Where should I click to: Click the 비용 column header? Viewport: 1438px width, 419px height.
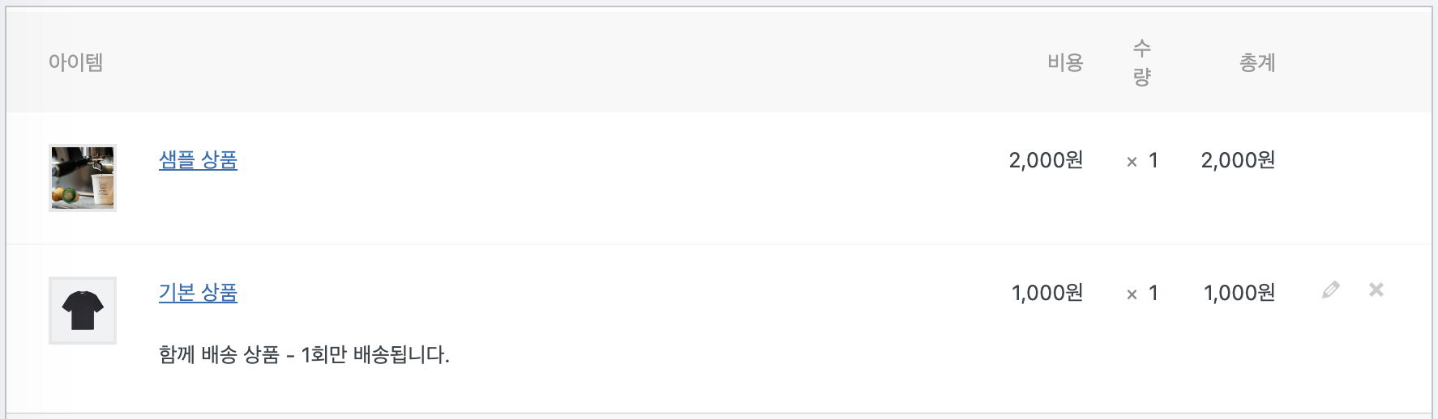point(1064,62)
